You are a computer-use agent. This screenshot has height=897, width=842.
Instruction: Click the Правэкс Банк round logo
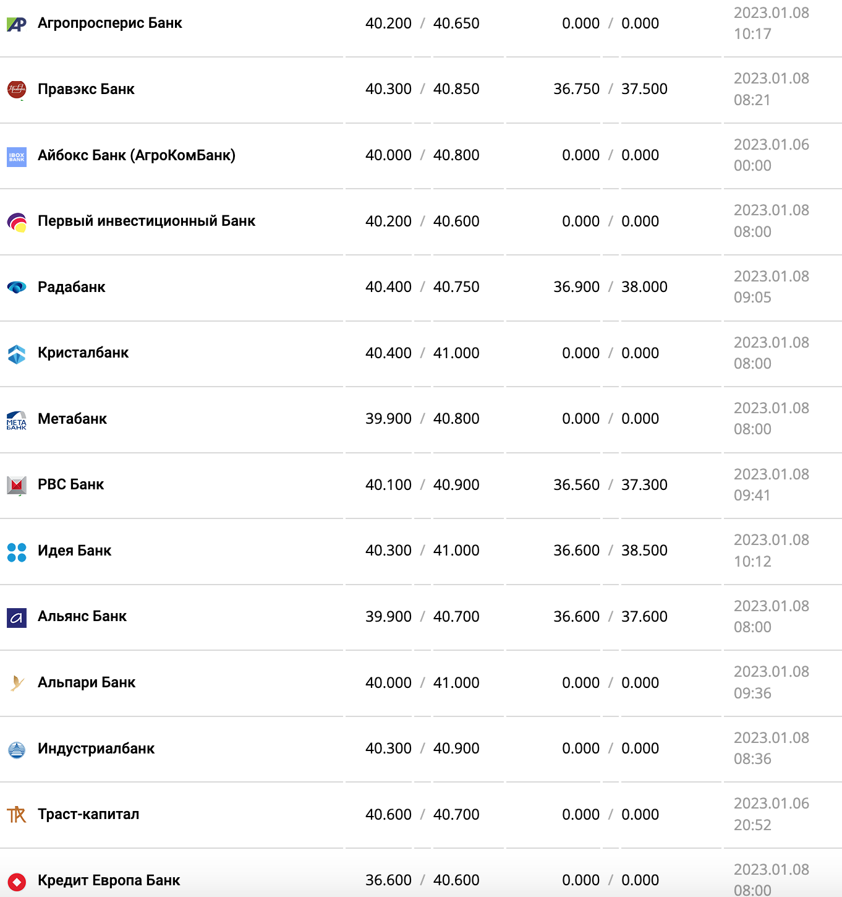pyautogui.click(x=17, y=90)
